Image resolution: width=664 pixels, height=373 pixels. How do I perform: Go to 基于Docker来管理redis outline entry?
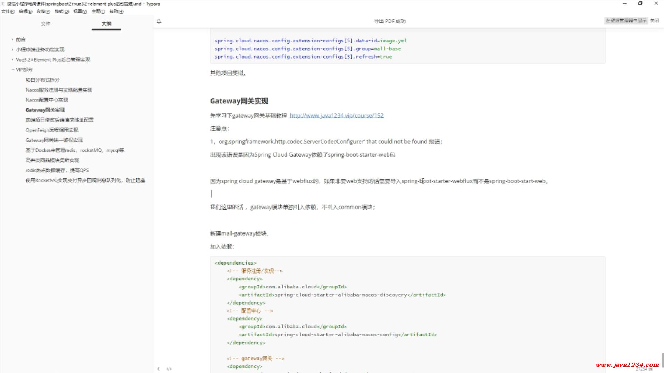pyautogui.click(x=75, y=150)
